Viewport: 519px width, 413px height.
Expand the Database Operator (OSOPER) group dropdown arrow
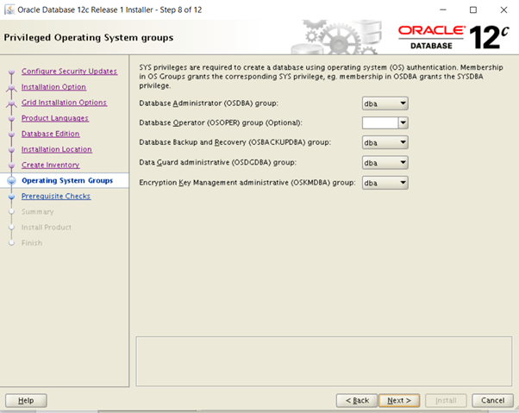click(403, 122)
